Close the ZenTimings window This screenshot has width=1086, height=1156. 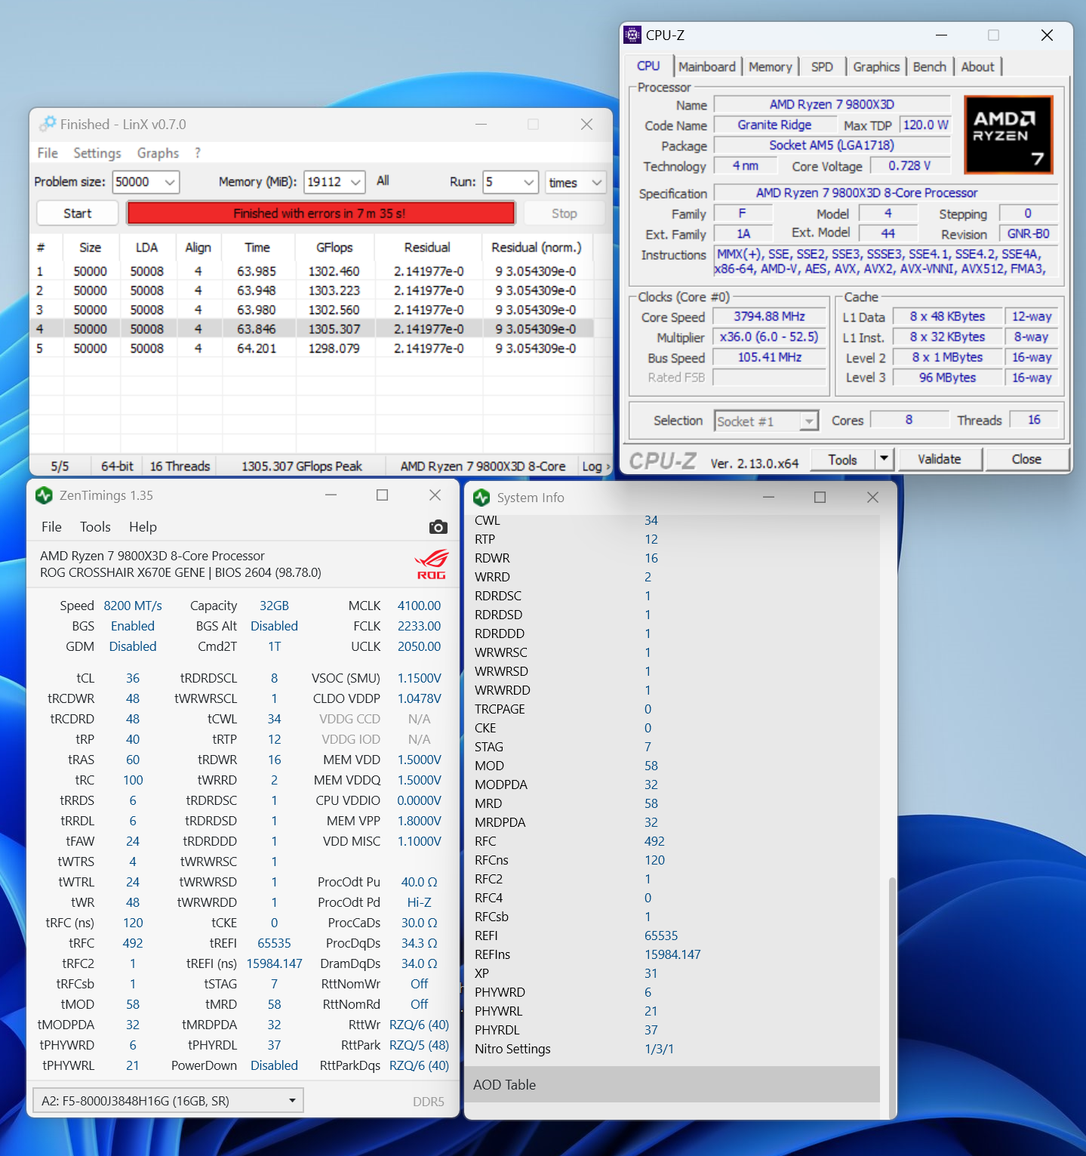coord(435,495)
